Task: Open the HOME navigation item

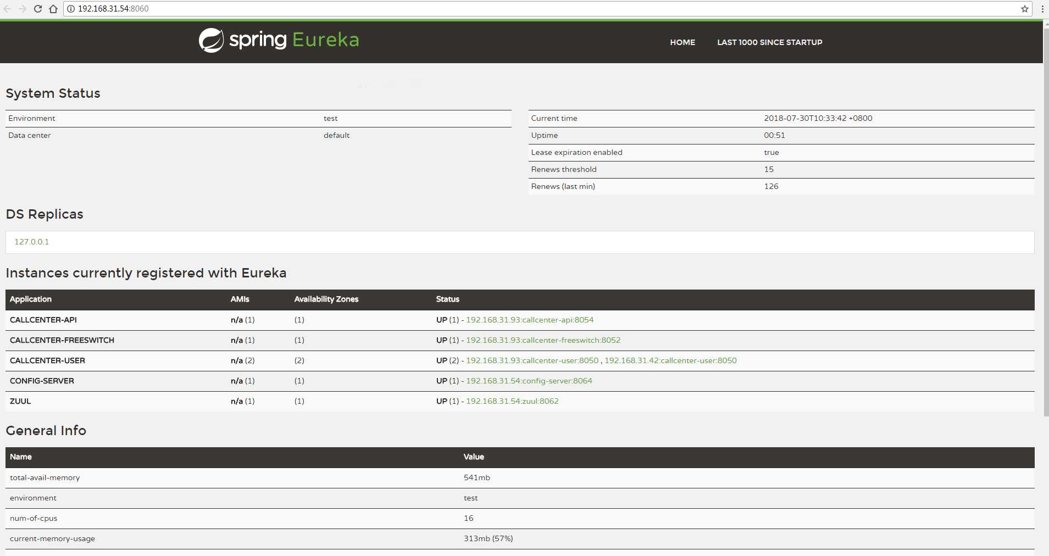Action: 682,42
